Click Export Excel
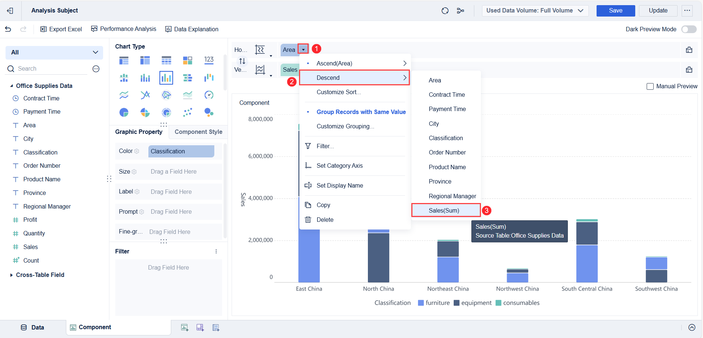The height and width of the screenshot is (338, 703). coord(61,29)
